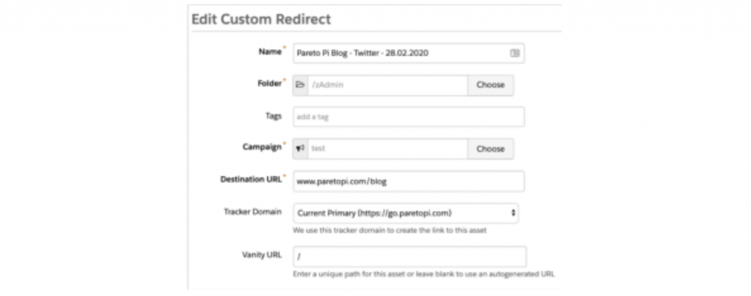751x296 pixels.
Task: Click the open folder icon beside /zAdmin
Action: [300, 85]
